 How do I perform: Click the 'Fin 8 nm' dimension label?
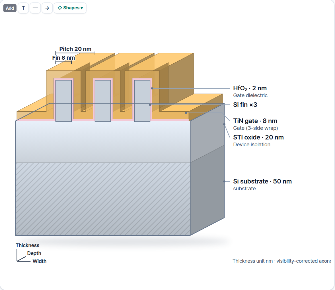63,58
